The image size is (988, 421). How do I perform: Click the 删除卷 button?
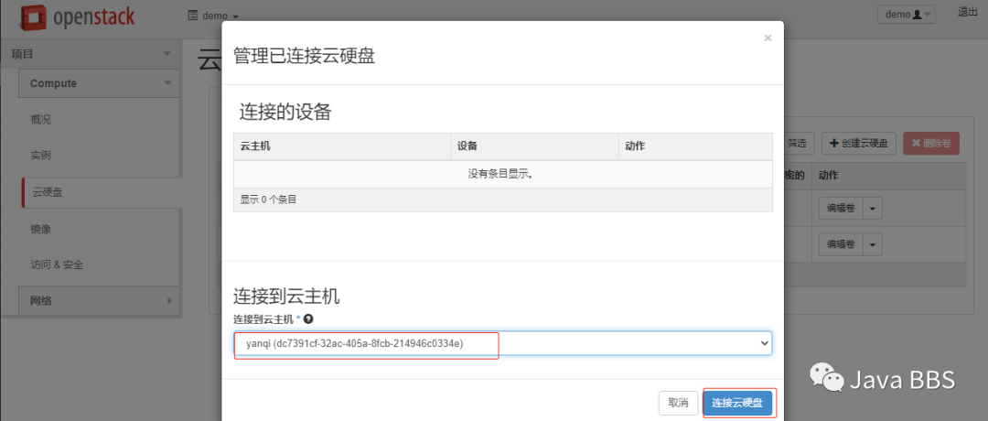coord(931,143)
